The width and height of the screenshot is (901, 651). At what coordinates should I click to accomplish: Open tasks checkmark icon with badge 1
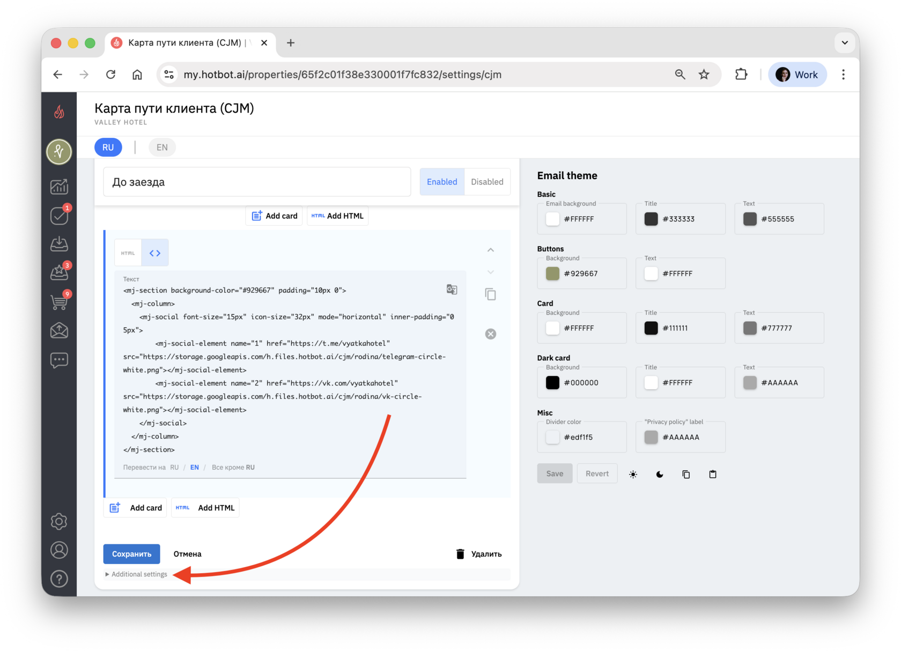coord(59,215)
